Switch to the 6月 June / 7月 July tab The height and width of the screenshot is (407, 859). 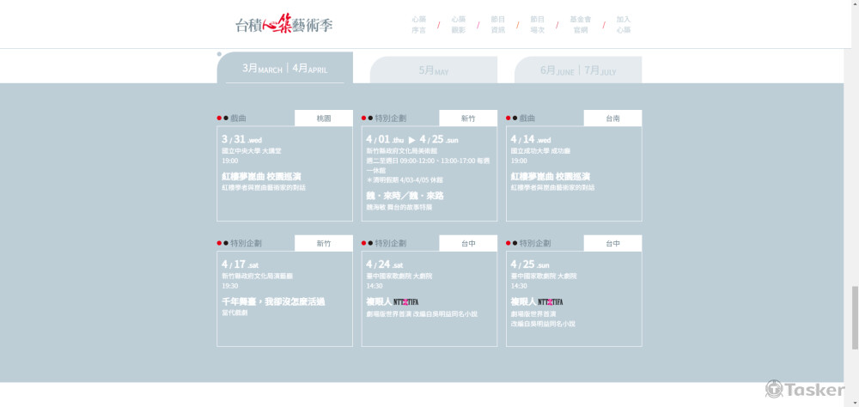point(578,70)
